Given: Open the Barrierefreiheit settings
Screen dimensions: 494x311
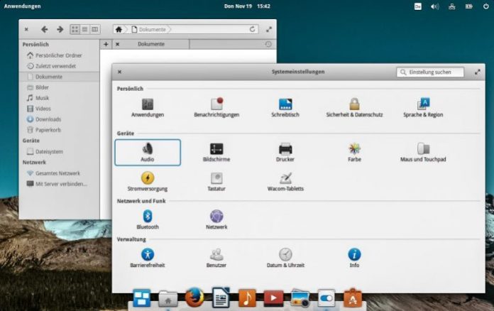Looking at the screenshot, I should [x=148, y=258].
